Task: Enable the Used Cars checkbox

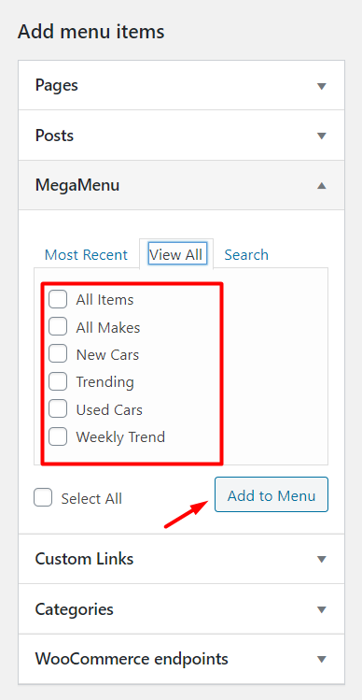Action: (58, 409)
